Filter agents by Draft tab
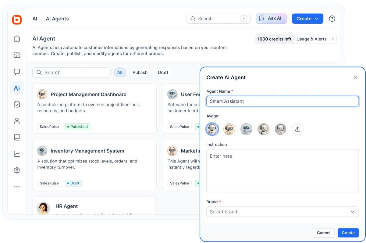The width and height of the screenshot is (366, 243). pos(163,72)
